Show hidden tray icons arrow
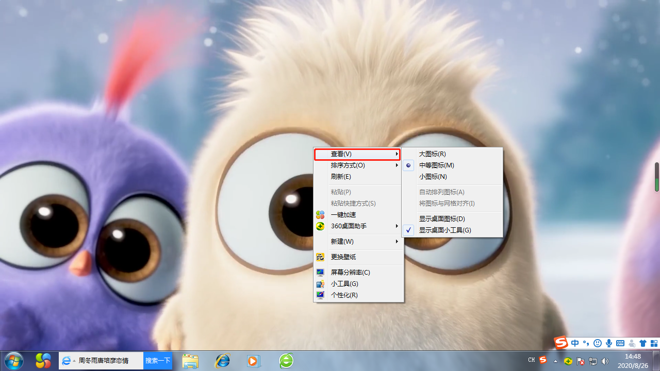This screenshot has width=660, height=371. [x=555, y=361]
